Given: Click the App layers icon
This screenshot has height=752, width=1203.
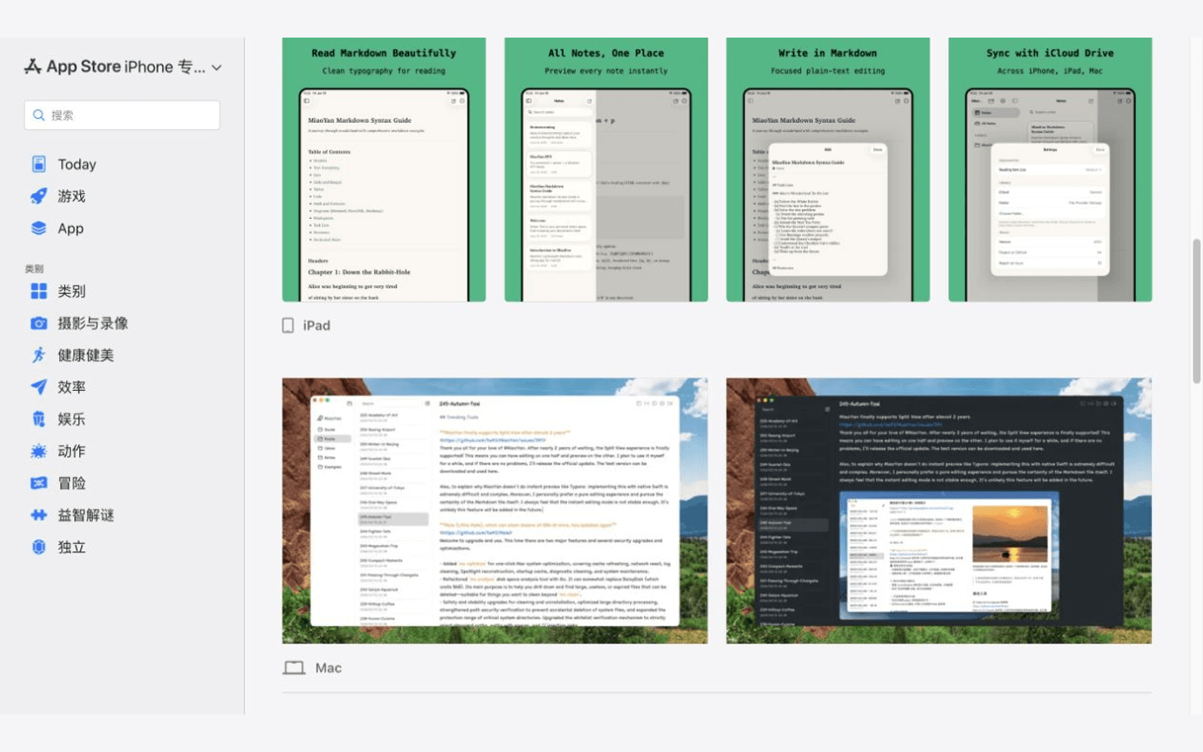Looking at the screenshot, I should point(38,228).
